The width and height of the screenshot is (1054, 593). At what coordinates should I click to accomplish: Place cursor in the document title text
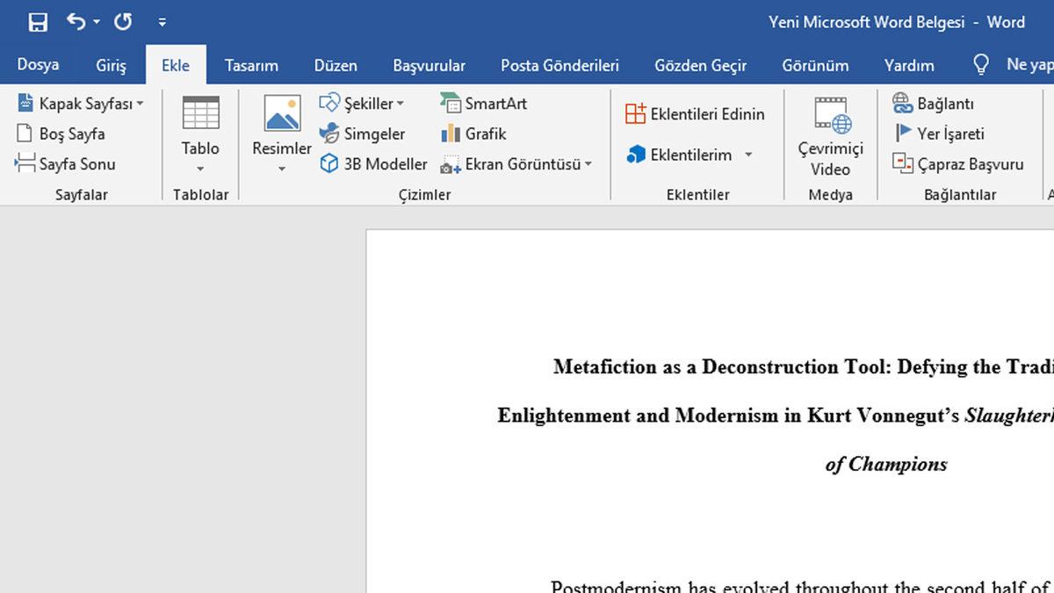click(x=790, y=367)
